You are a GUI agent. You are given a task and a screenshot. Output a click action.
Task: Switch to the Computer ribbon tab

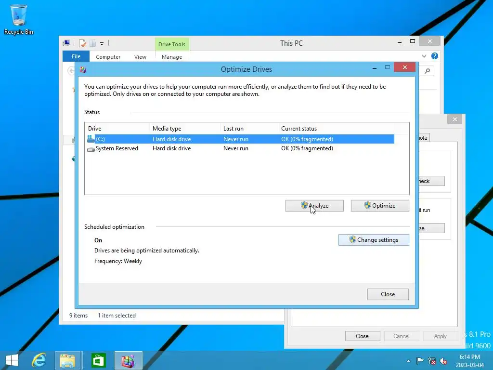coord(108,57)
